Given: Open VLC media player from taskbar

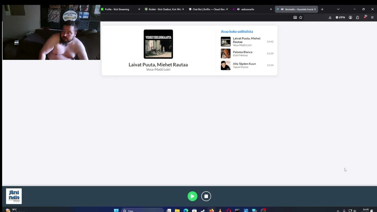Looking at the screenshot, I should click(220, 211).
